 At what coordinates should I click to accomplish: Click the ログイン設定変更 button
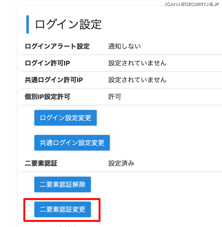tap(65, 118)
